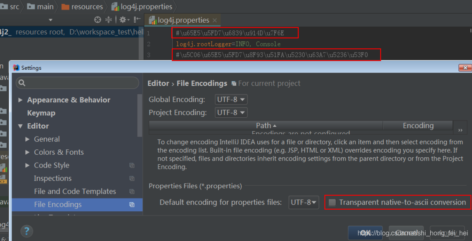Screen dimensions: 472x241
Task: Click line 3 unicode comment in editor
Action: coord(272,55)
